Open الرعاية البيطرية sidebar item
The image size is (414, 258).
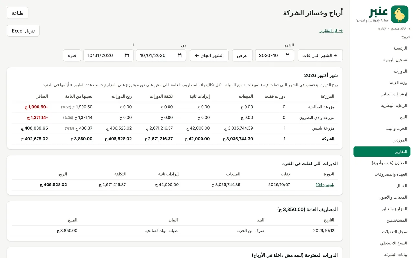tap(382, 105)
